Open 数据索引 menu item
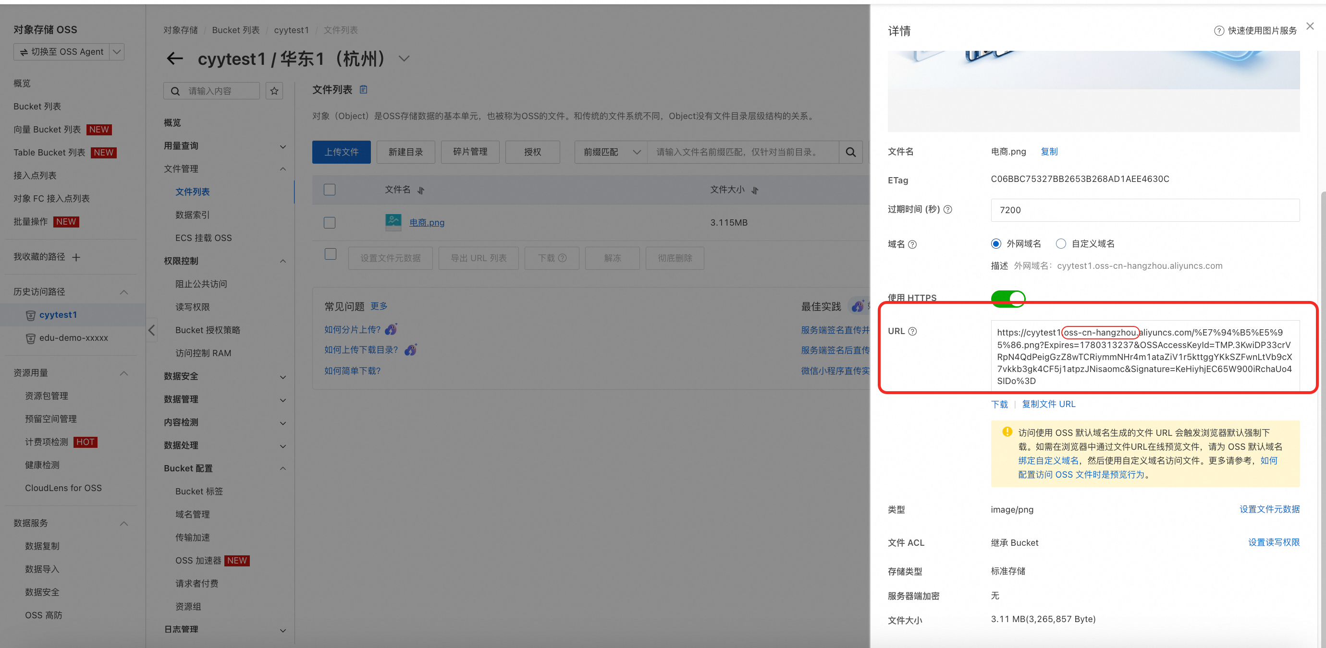The height and width of the screenshot is (648, 1326). coord(193,215)
